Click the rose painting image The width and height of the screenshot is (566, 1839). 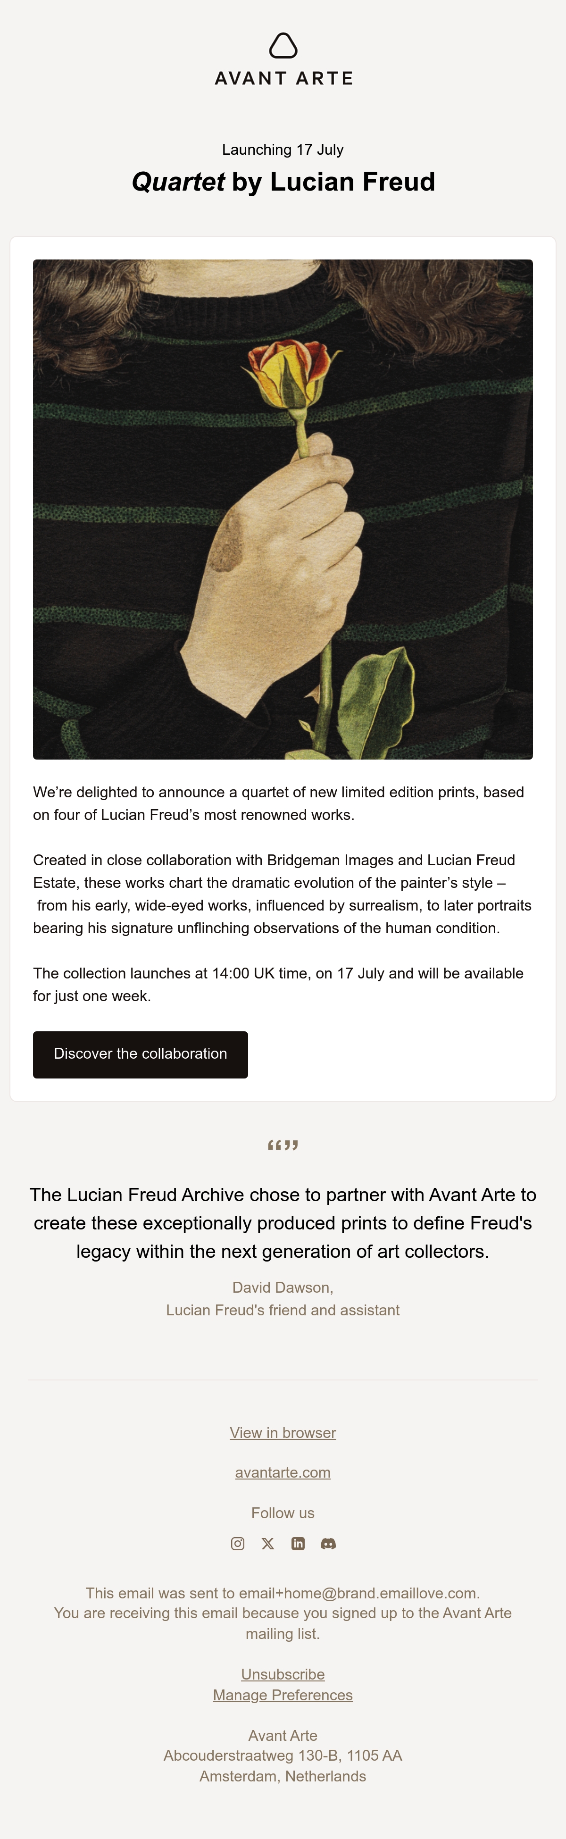283,509
